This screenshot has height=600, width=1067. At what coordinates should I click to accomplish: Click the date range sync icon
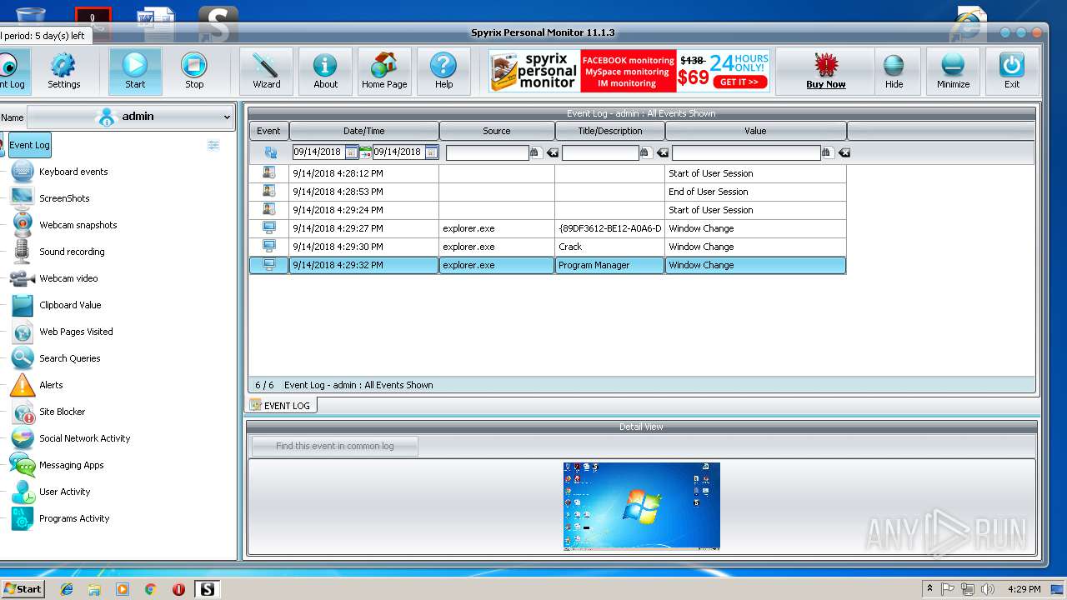[x=365, y=152]
